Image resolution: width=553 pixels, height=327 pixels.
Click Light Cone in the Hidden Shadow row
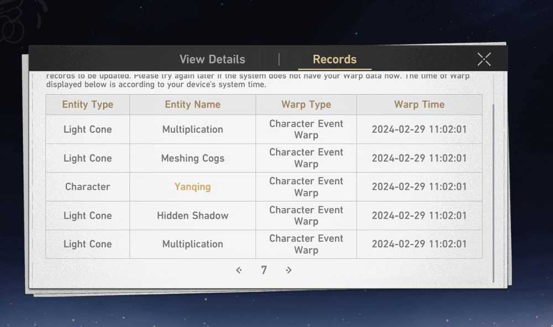coord(87,216)
